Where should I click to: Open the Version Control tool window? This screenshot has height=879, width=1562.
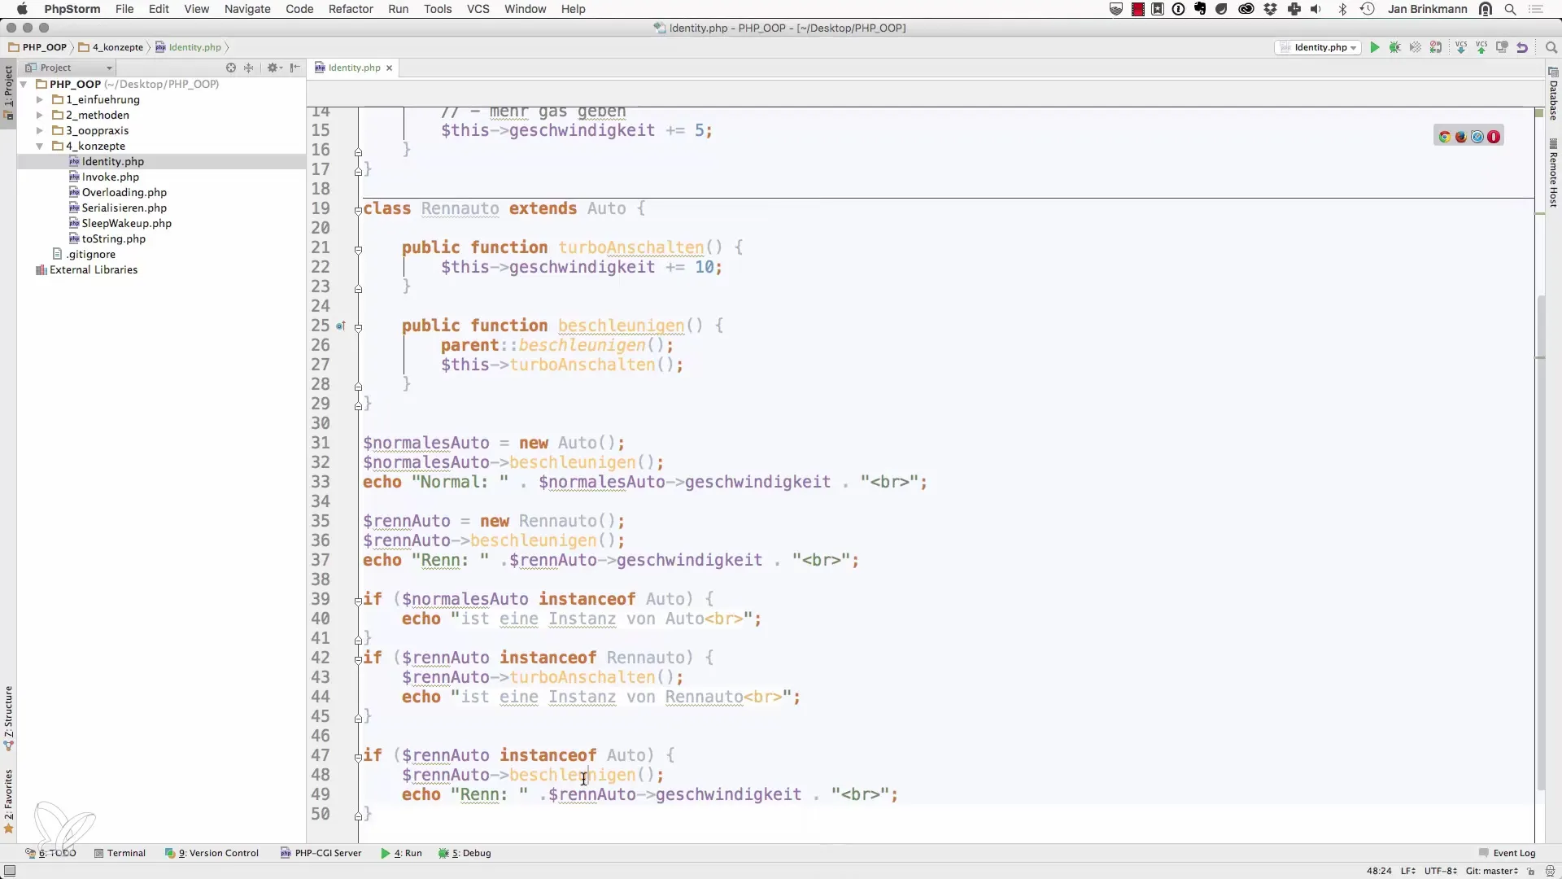pyautogui.click(x=212, y=853)
